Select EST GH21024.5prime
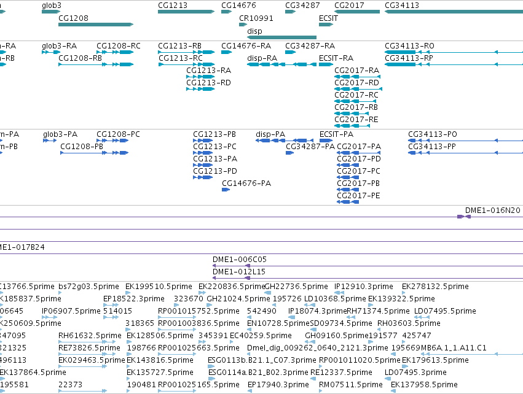The image size is (523, 394). [238, 299]
